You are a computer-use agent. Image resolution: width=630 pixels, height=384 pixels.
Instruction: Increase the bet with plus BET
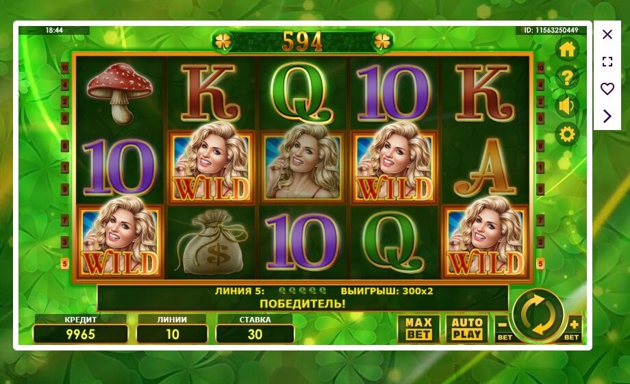point(572,329)
